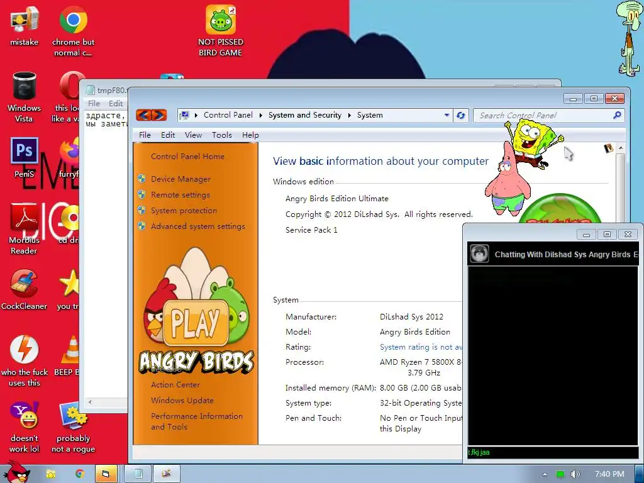Open the Tools menu in Control Panel

tap(222, 135)
